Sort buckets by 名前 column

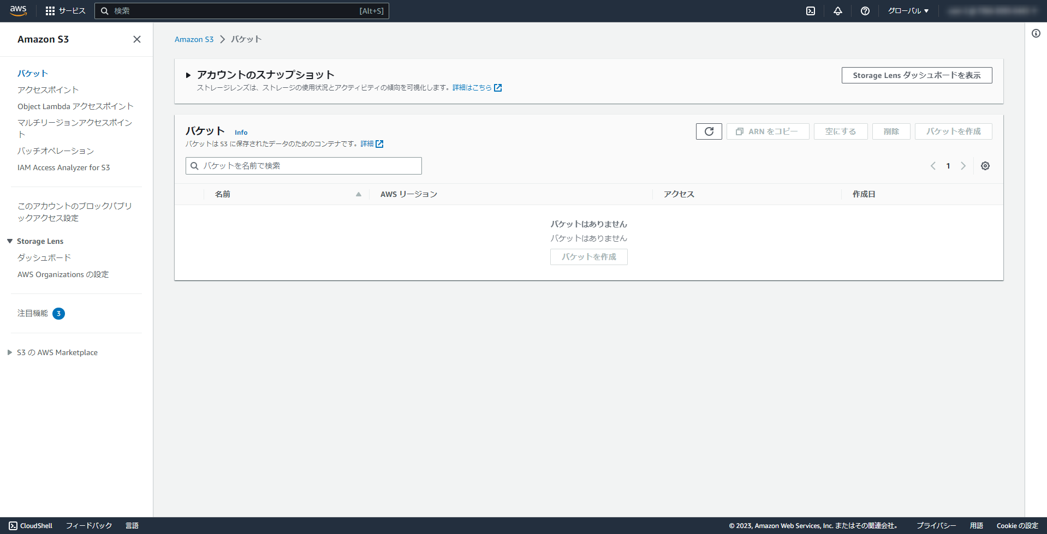coord(223,194)
